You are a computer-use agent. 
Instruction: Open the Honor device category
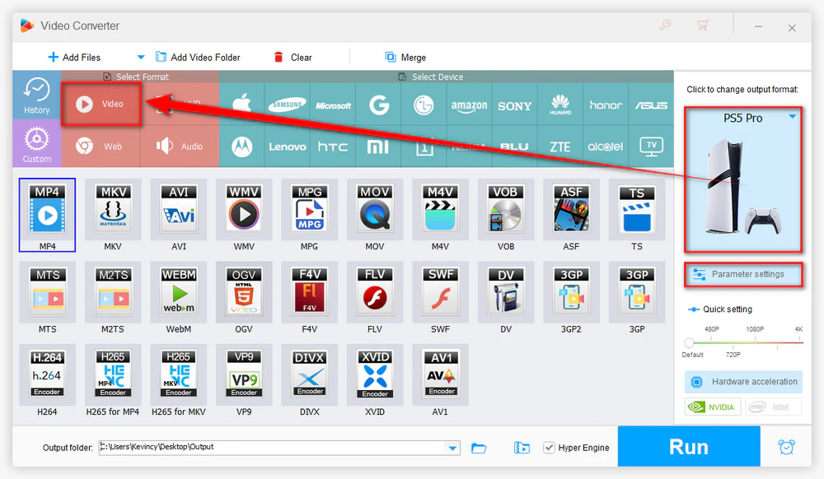[x=606, y=104]
